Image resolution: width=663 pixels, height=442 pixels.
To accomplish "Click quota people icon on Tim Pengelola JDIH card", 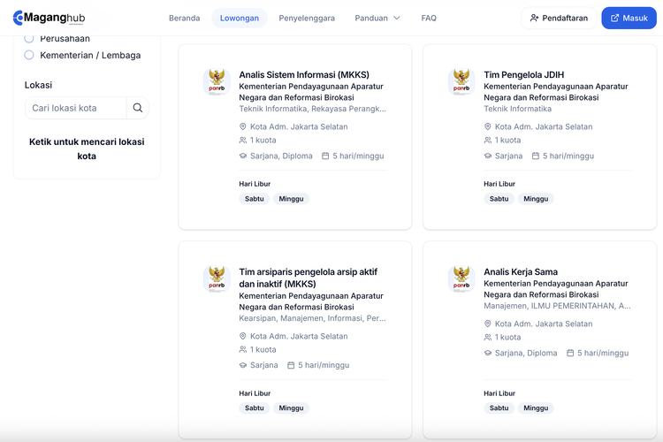I will [487, 140].
